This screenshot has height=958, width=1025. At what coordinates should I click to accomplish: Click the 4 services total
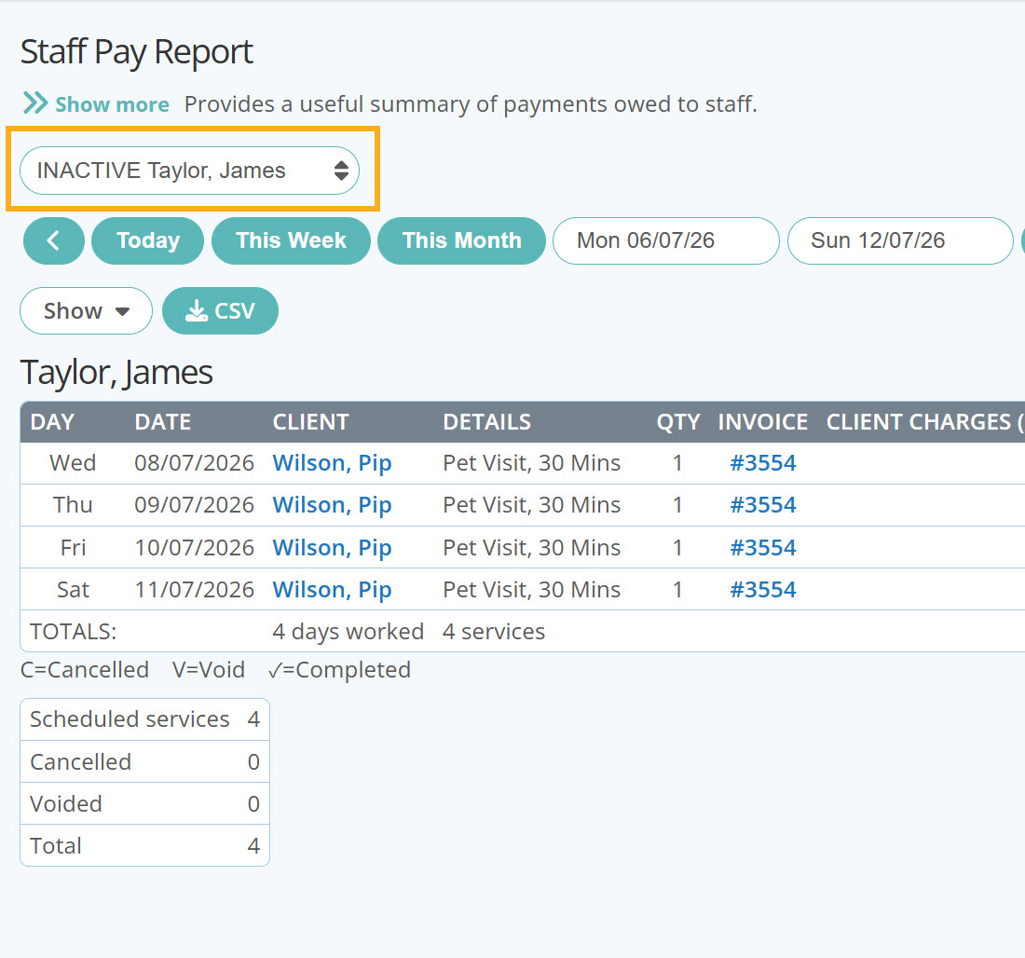[x=494, y=632]
